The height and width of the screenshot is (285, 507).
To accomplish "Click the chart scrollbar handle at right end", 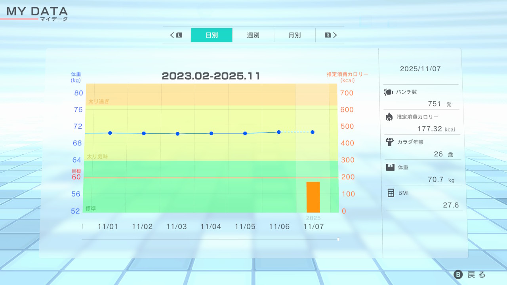I will (x=338, y=239).
